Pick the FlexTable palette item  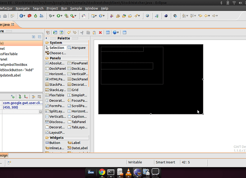[x=55, y=95]
